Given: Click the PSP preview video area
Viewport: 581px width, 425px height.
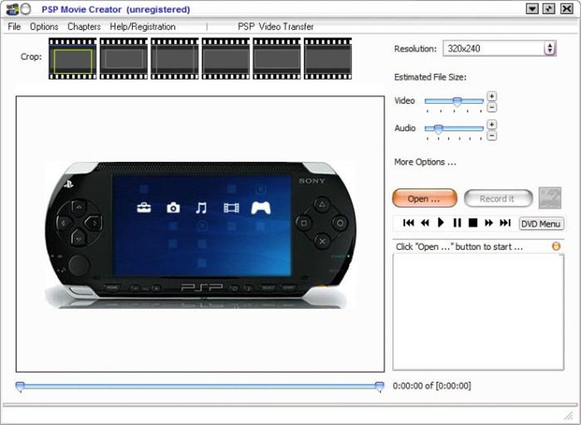Looking at the screenshot, I should [x=200, y=234].
